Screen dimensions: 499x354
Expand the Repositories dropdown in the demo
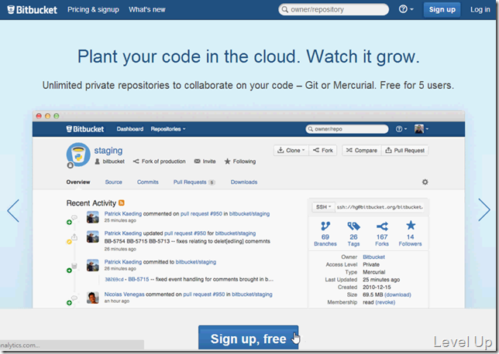pos(168,129)
